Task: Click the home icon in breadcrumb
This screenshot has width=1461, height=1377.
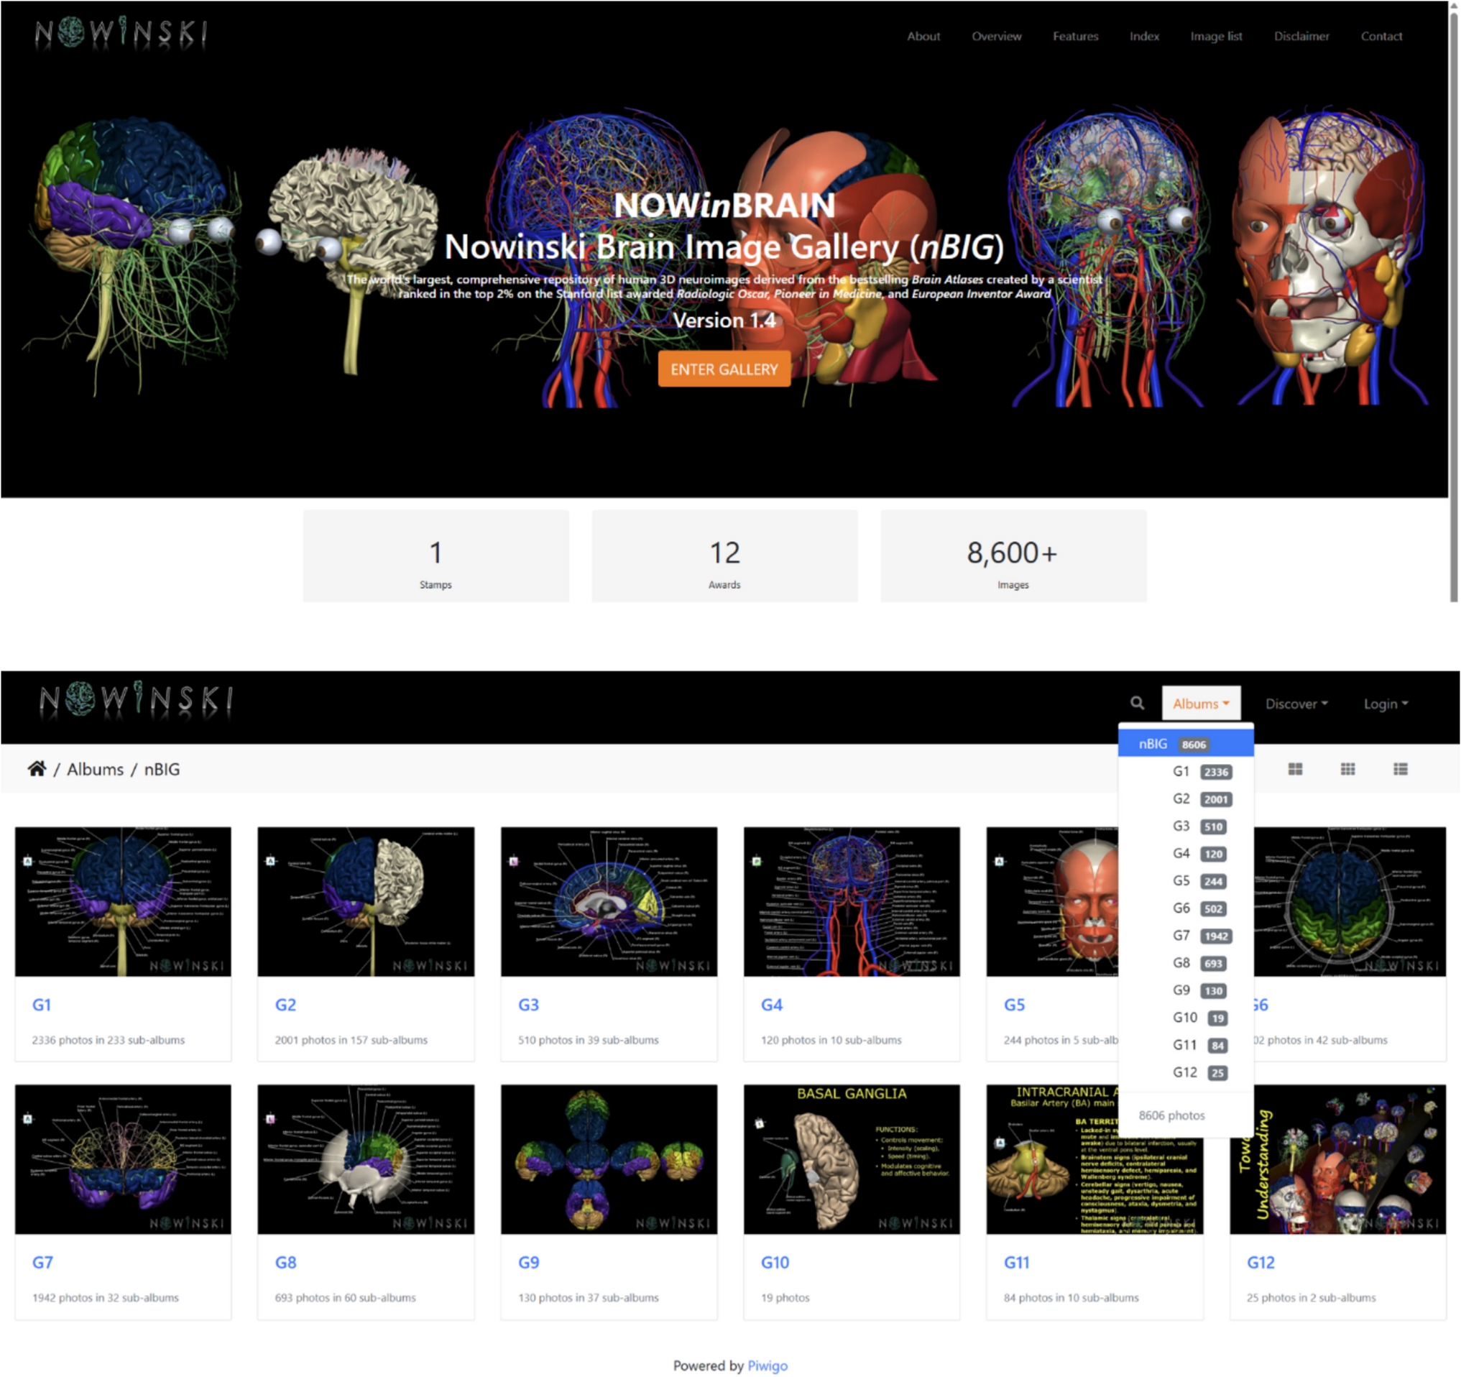Action: point(37,769)
